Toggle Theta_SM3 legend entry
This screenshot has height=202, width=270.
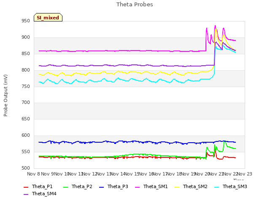[231, 186]
